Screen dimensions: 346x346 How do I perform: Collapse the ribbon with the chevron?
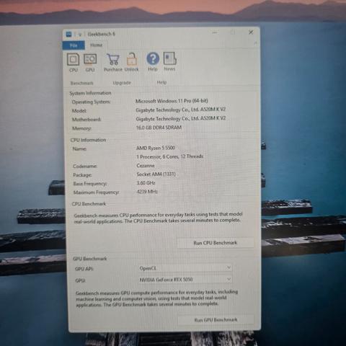[x=255, y=43]
